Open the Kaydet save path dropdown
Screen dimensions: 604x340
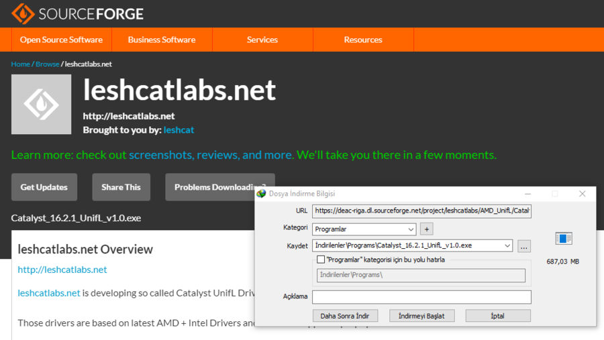point(507,246)
